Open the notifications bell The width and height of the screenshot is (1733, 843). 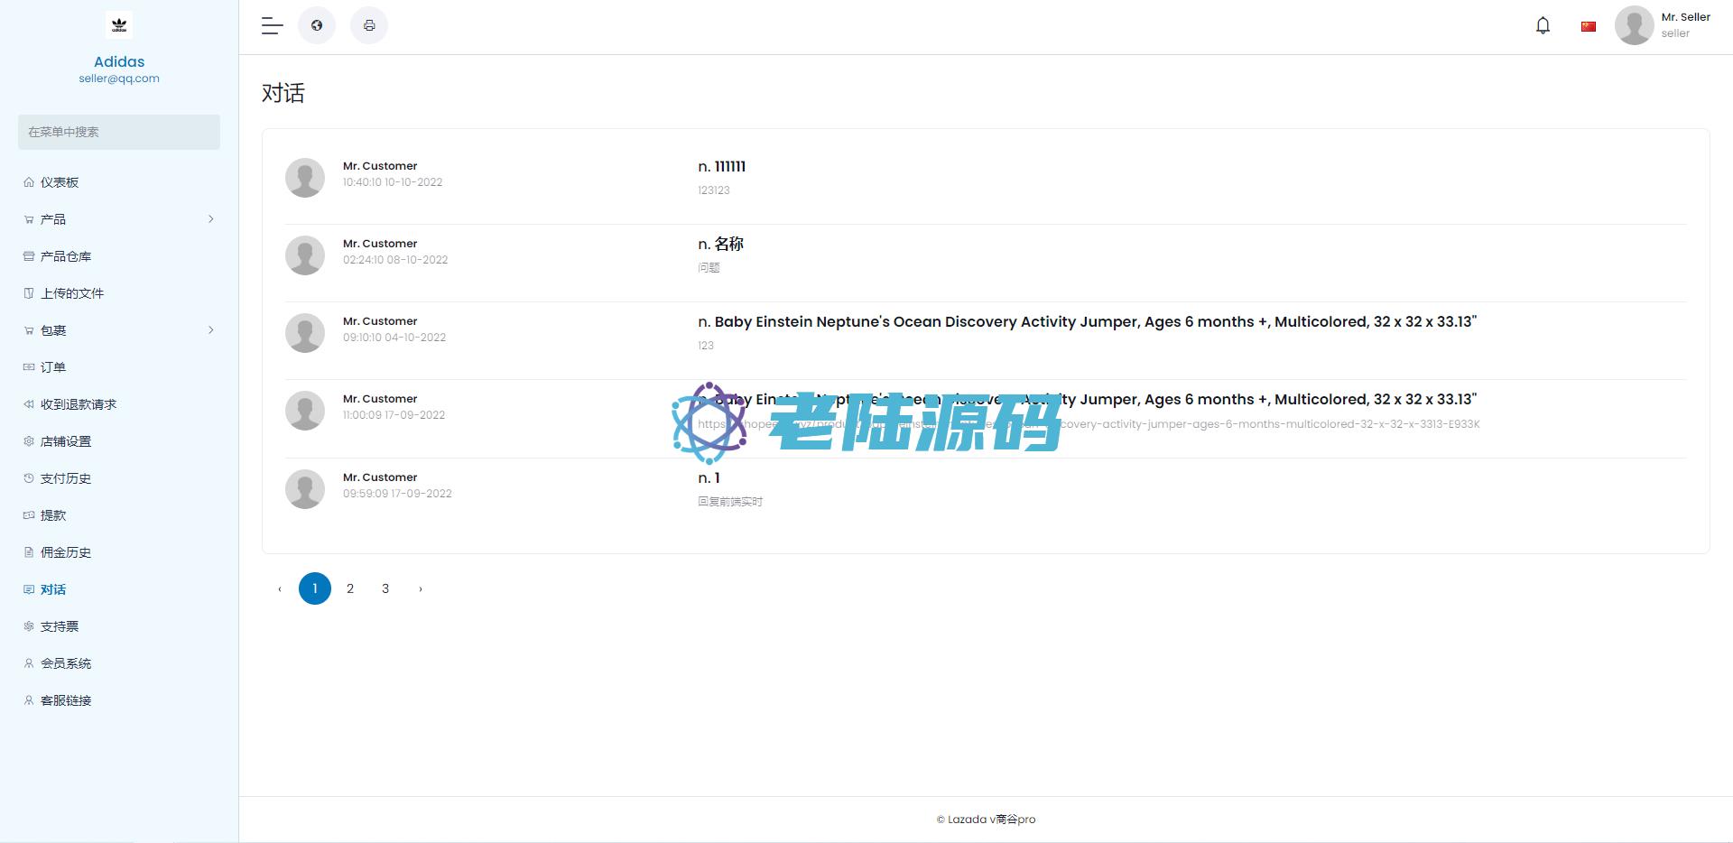tap(1543, 25)
